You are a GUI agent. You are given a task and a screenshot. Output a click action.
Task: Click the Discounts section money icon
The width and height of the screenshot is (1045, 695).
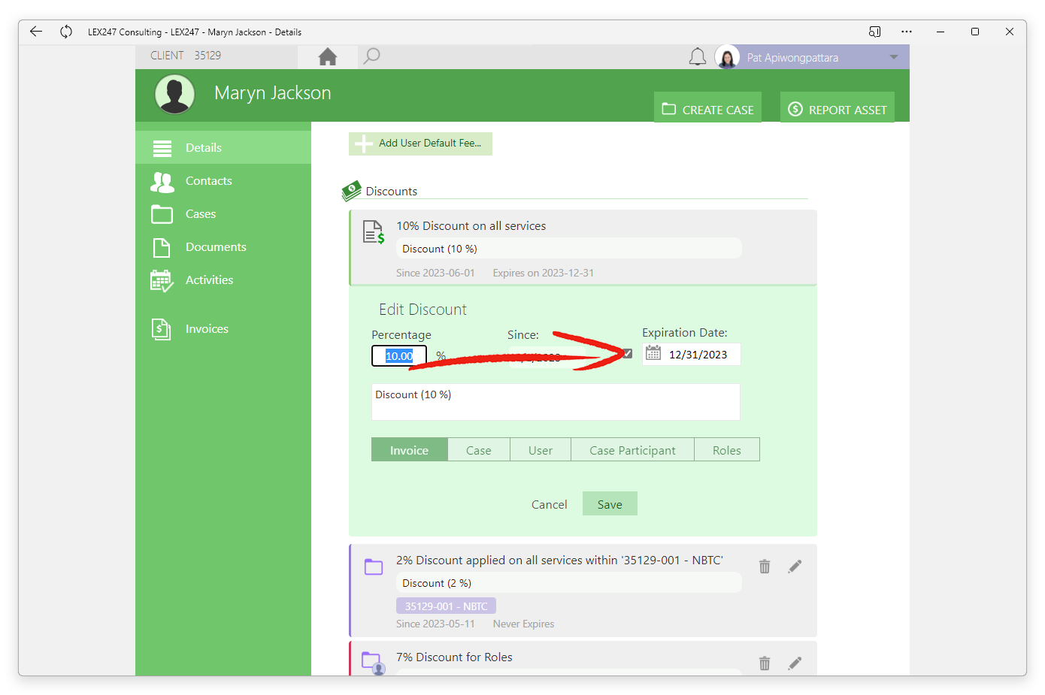tap(351, 191)
